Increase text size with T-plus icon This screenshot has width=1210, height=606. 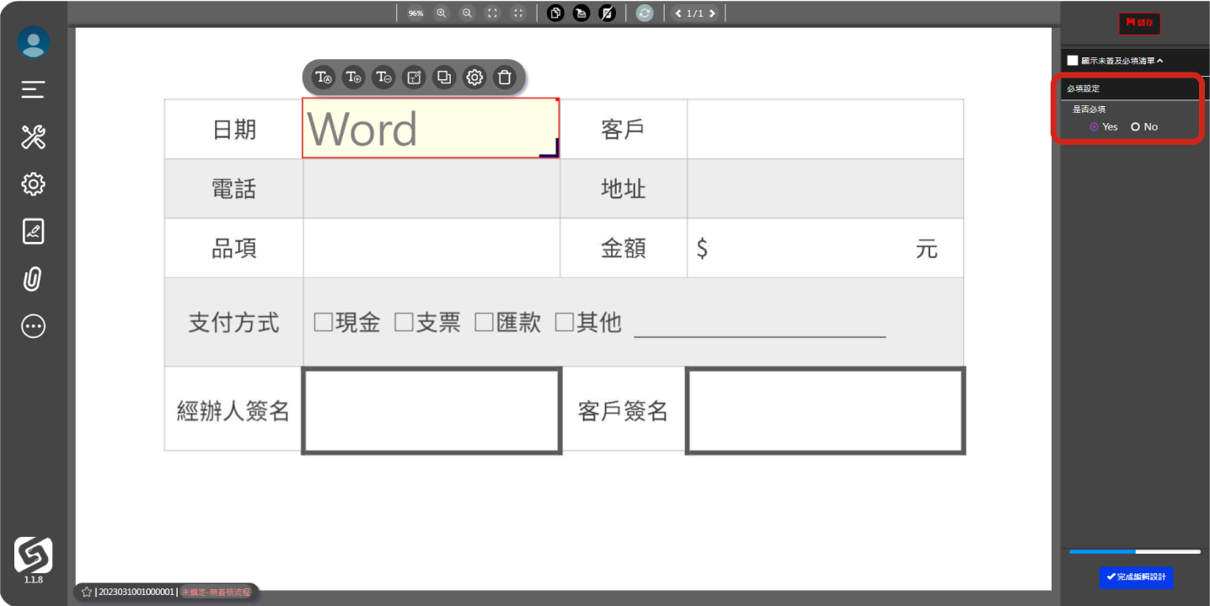(354, 78)
